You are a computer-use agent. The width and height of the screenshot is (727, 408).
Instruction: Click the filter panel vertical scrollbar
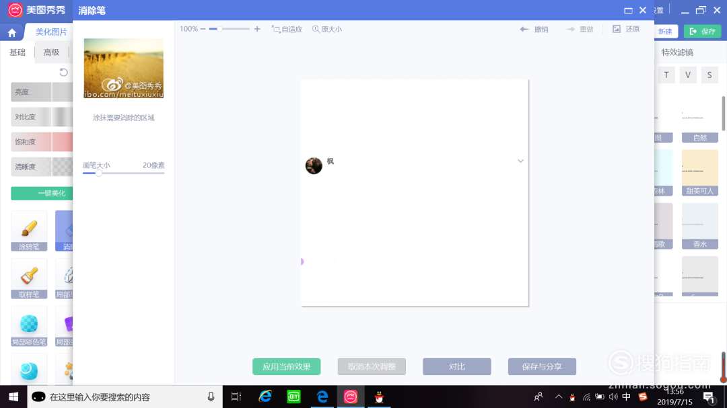(x=723, y=114)
